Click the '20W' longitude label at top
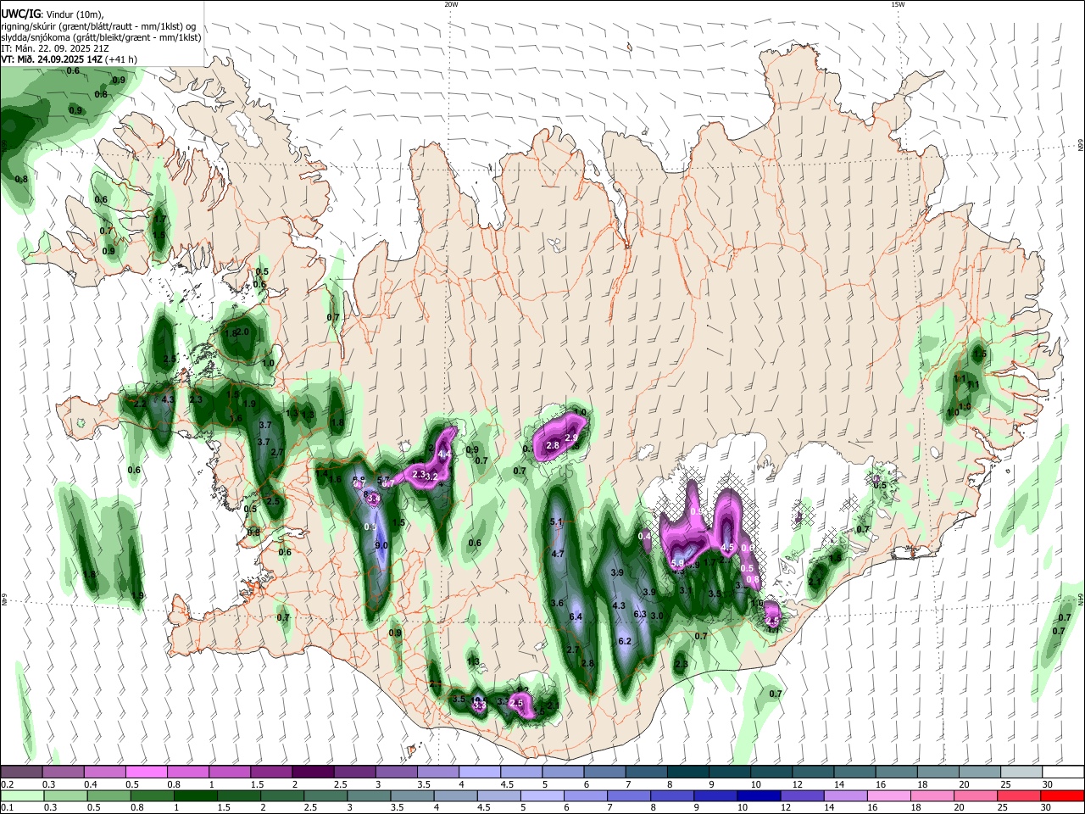 point(451,4)
